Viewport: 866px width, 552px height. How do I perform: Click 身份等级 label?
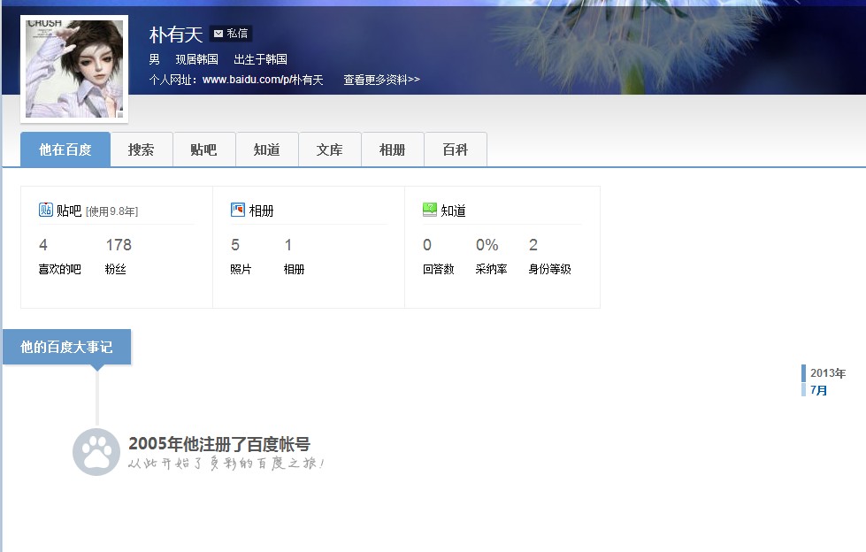[x=549, y=269]
